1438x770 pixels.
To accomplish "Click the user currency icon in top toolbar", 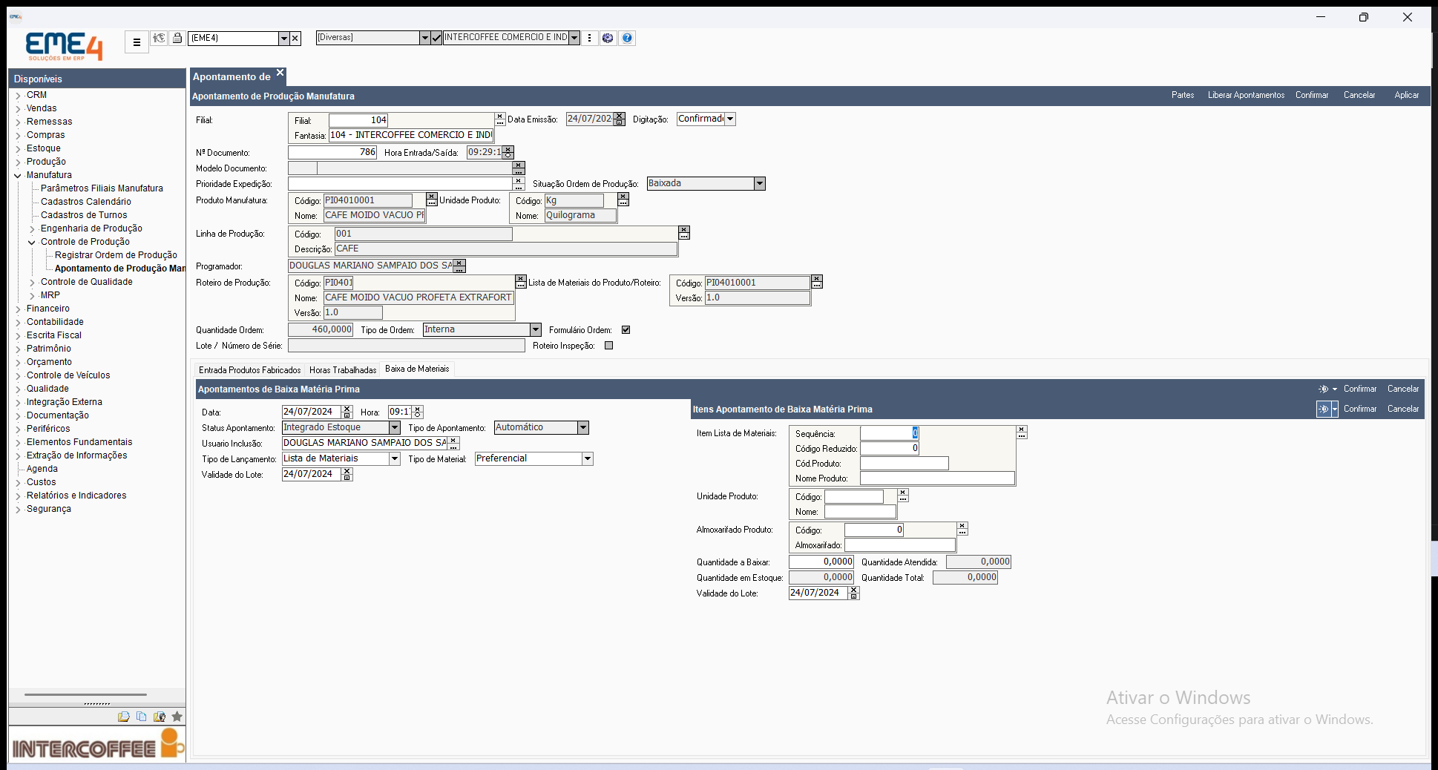I will coord(159,38).
